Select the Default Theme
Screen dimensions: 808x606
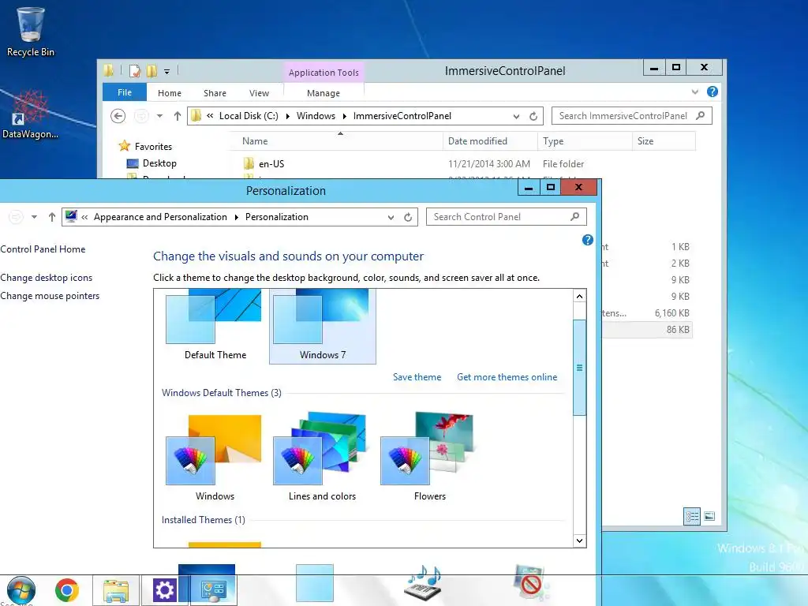(x=213, y=324)
